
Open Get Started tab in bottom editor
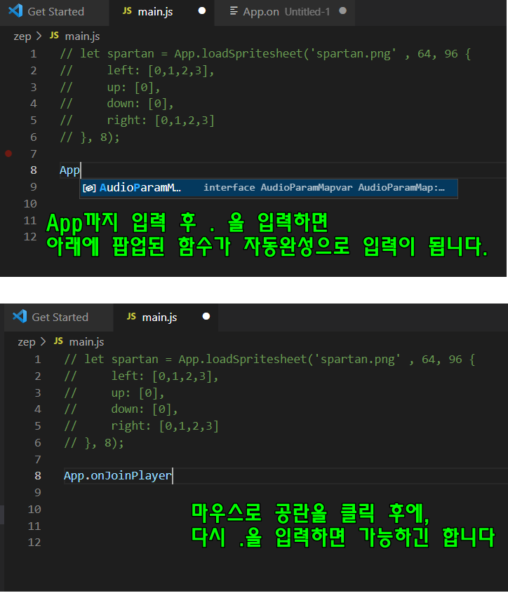[x=60, y=318]
